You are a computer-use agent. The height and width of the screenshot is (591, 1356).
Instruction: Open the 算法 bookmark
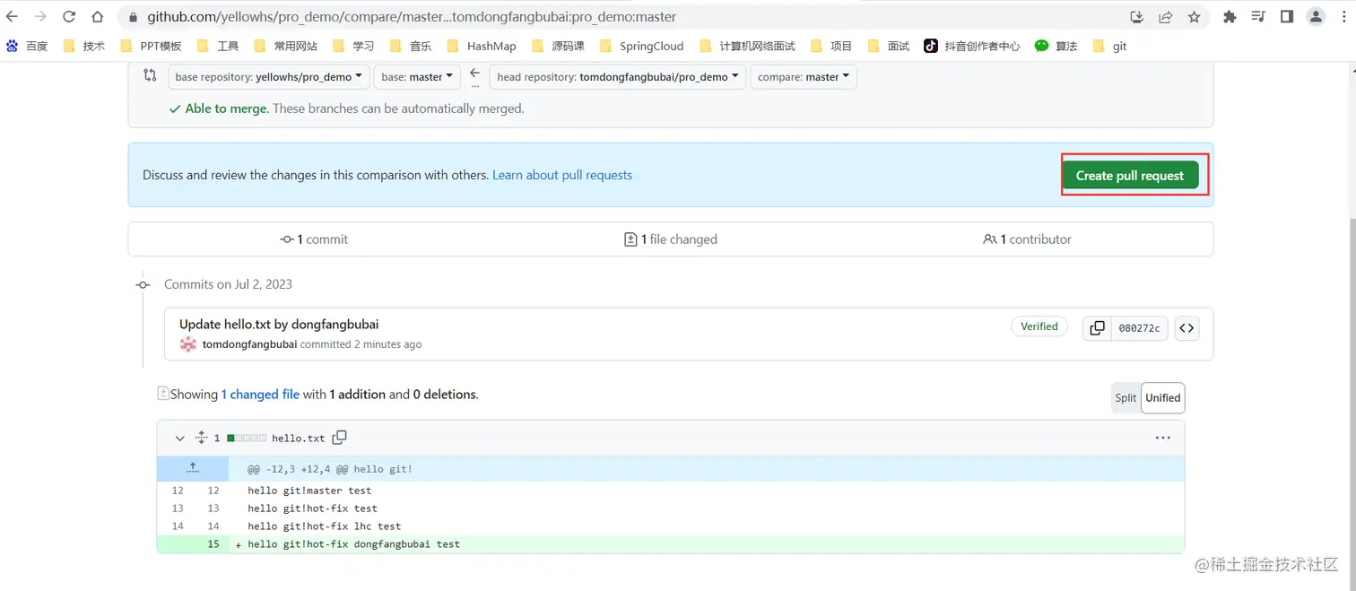(x=1056, y=46)
